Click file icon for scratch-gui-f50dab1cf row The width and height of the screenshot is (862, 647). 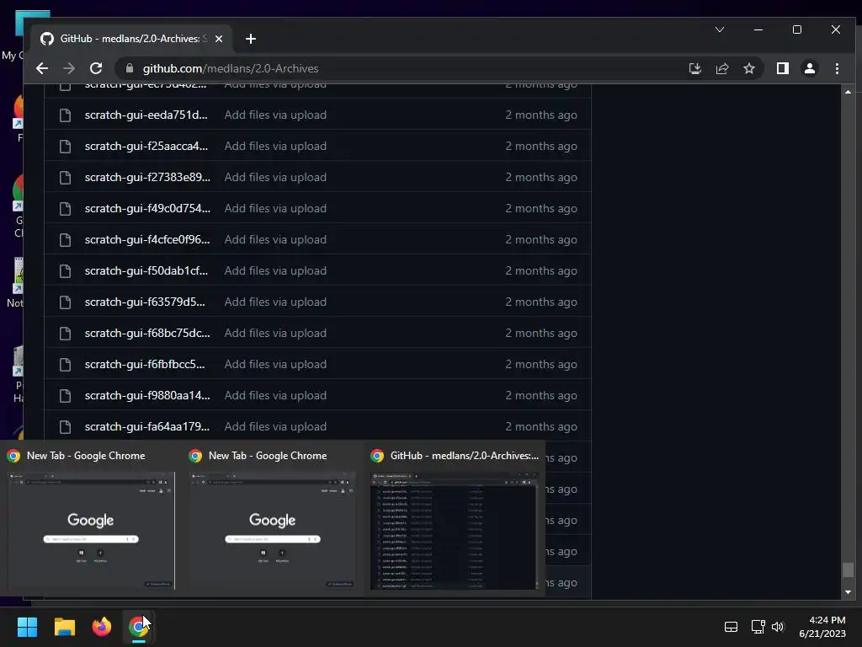(65, 270)
